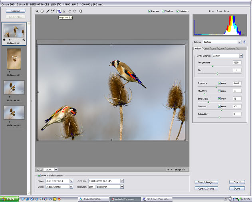The image size is (252, 202).
Task: Activate the Crop tool
Action: pyautogui.click(x=59, y=11)
